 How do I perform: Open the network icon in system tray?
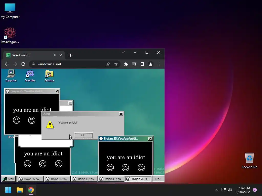(x=223, y=190)
